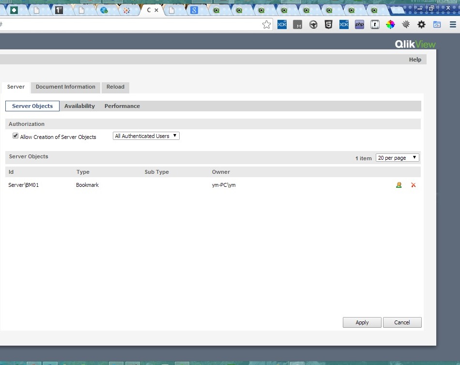Click the ym-PC\ym owner cell

click(224, 185)
